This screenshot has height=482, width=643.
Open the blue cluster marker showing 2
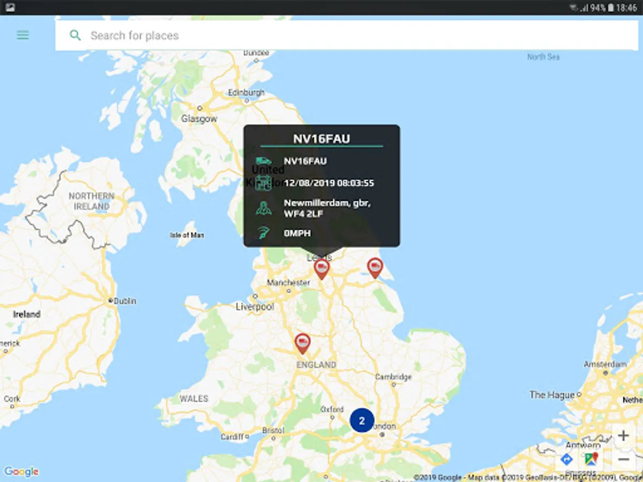pos(362,420)
